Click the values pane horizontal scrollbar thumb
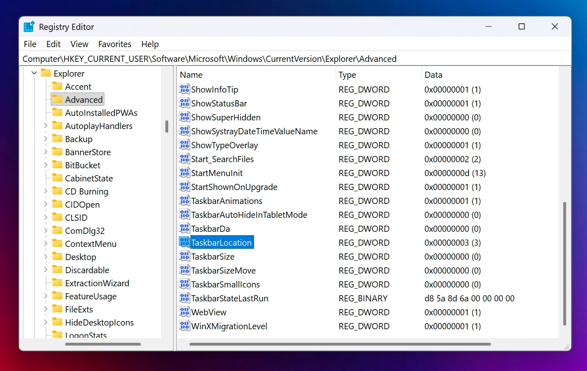 (x=340, y=344)
